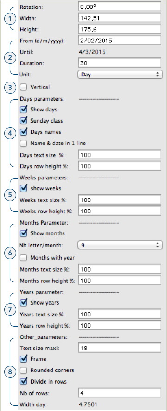Toggle Show months checkbox
The image size is (167, 411).
[24, 233]
